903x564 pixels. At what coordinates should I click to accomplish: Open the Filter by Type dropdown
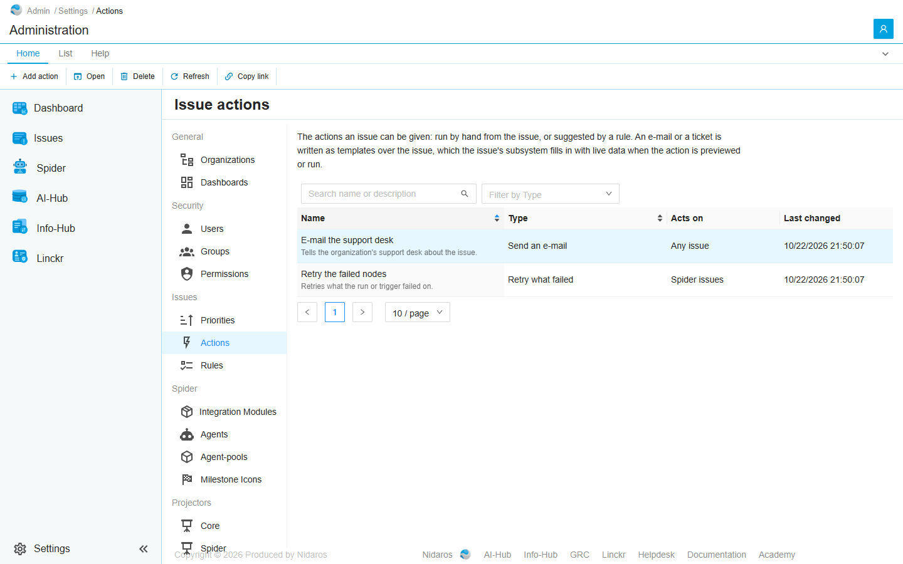[551, 194]
